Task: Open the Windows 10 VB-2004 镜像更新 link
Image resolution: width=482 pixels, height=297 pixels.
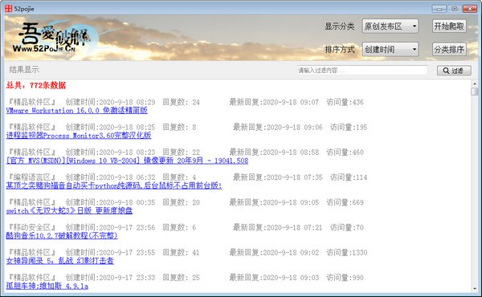Action: click(127, 161)
